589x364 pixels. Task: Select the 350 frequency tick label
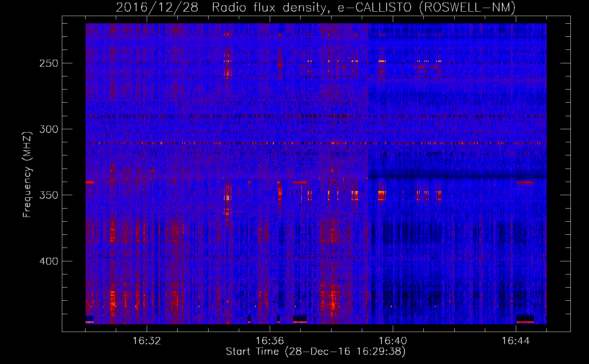point(49,195)
